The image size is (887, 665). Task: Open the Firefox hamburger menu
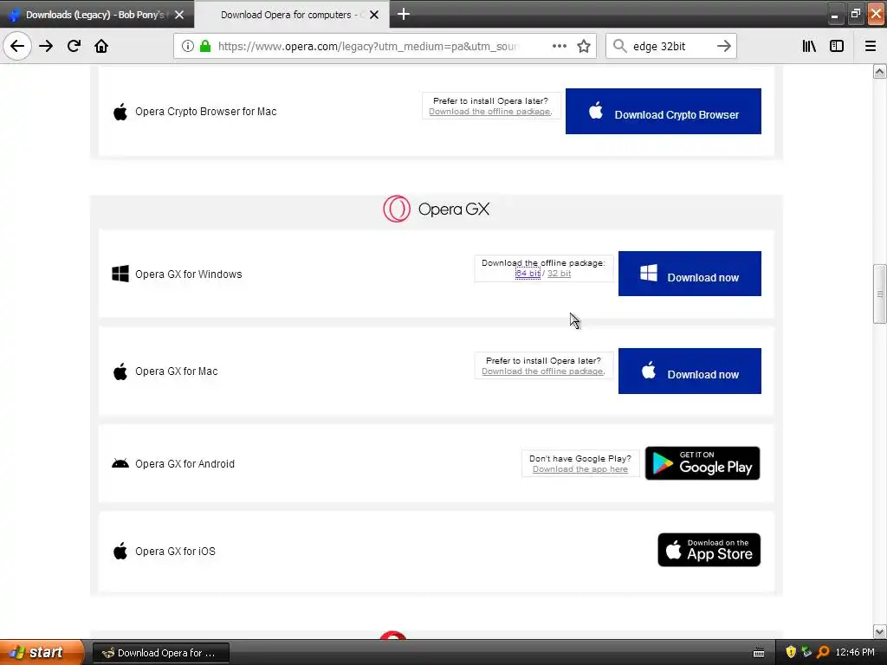pyautogui.click(x=871, y=46)
